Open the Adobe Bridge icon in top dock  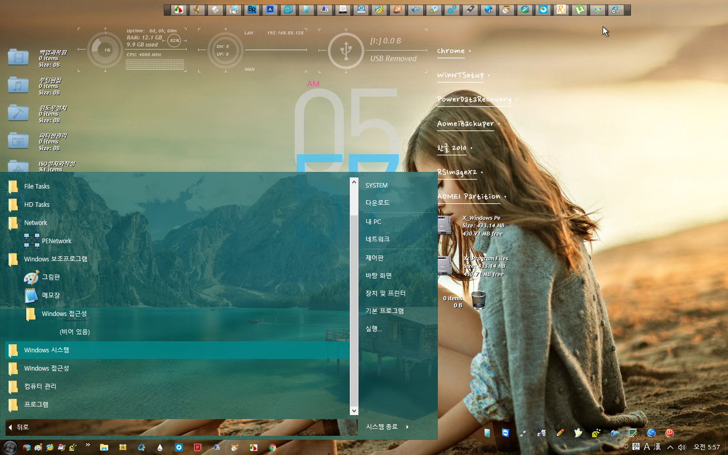point(252,10)
